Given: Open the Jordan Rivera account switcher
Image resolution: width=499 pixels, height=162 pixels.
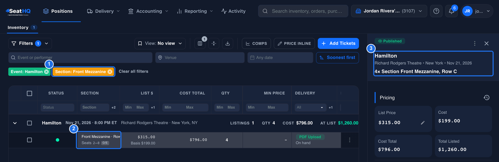Looking at the screenshot, I should tap(389, 11).
